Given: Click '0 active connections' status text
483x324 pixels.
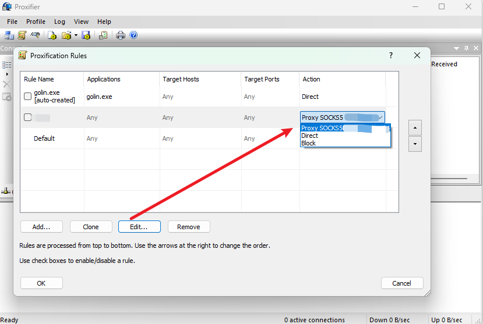Looking at the screenshot, I should click(x=315, y=320).
